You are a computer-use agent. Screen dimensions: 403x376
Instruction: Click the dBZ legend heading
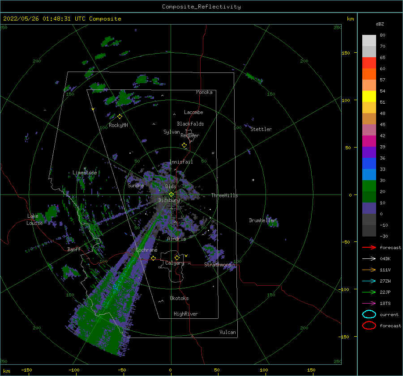coord(380,24)
